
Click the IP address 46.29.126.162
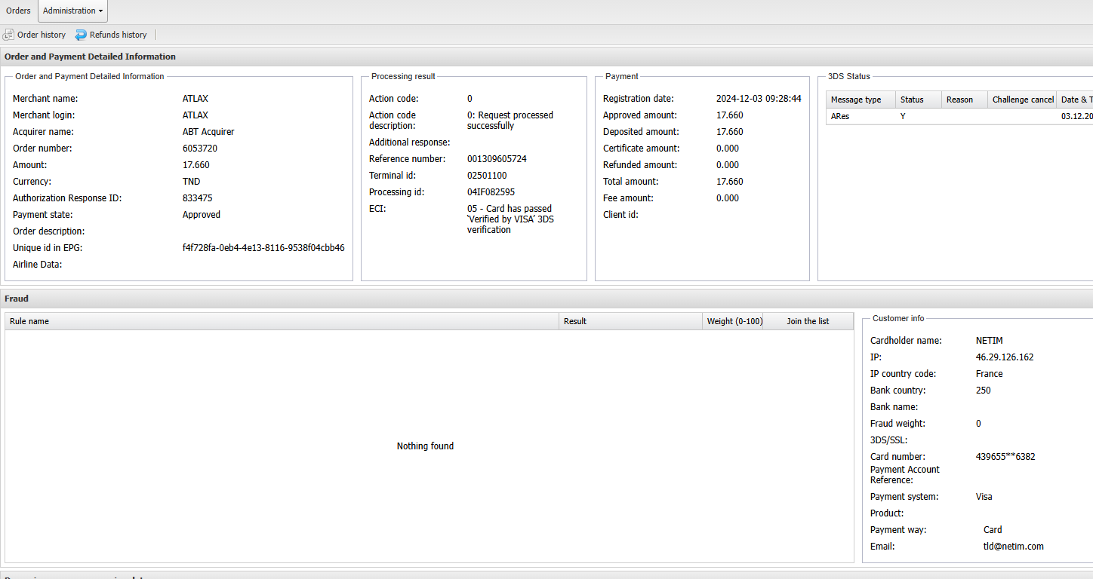(x=1005, y=357)
